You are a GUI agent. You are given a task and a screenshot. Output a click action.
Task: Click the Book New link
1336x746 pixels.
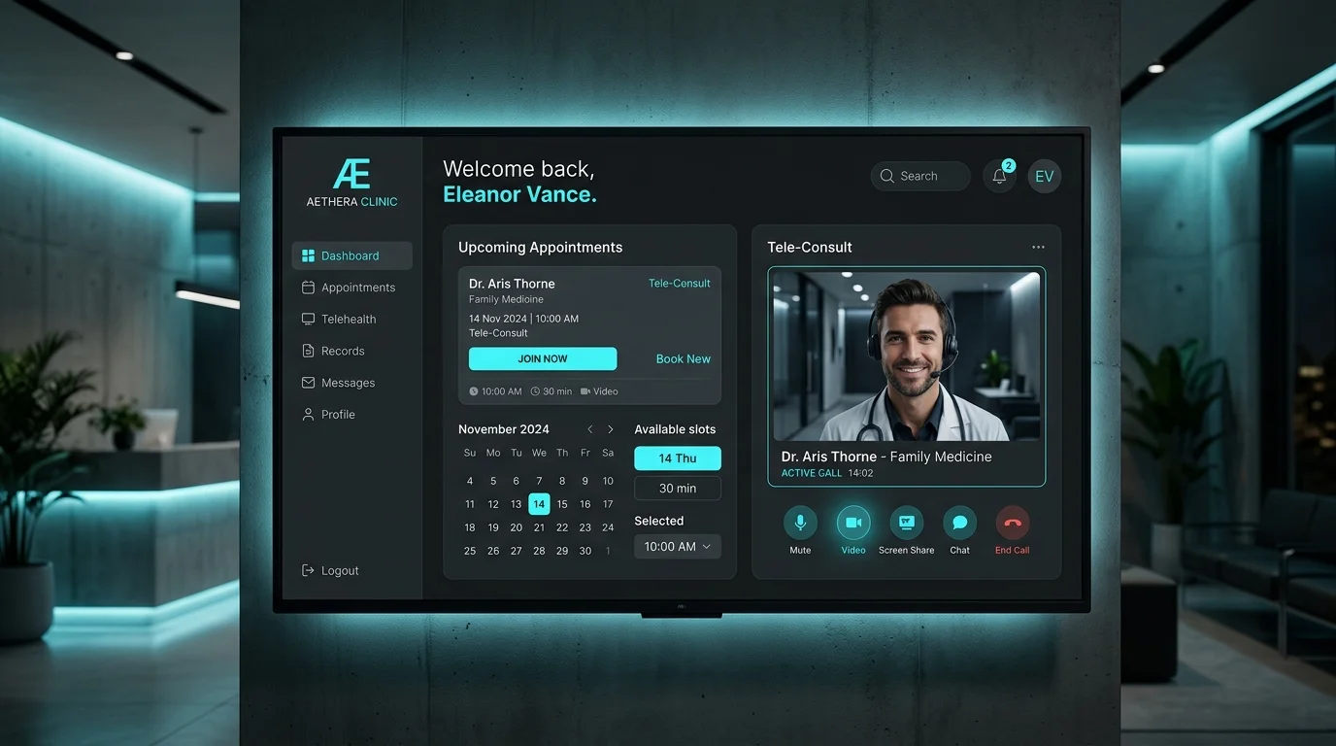tap(684, 358)
